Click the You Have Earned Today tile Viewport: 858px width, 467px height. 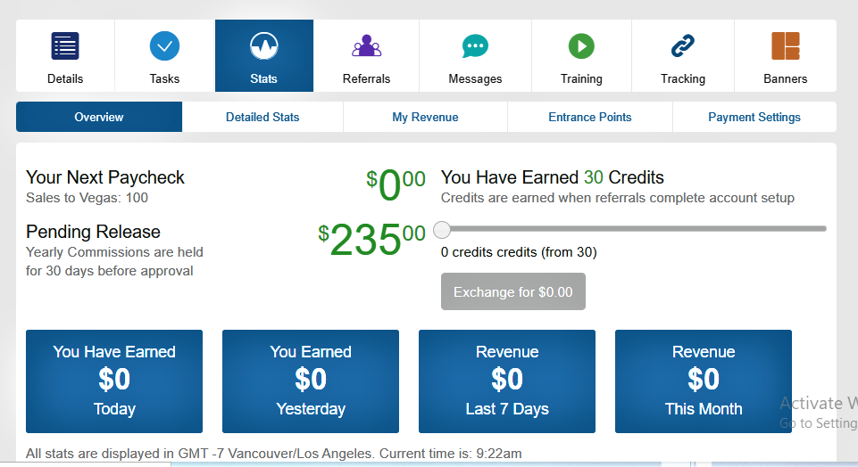pyautogui.click(x=114, y=381)
